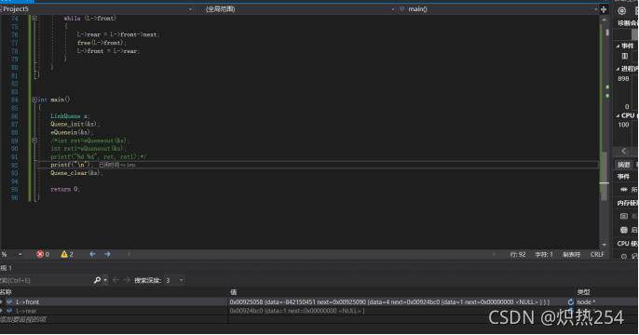
Task: Click the find next arrow in watch
Action: pos(127,280)
